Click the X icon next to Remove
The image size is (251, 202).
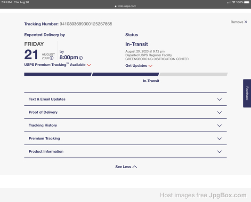pyautogui.click(x=246, y=22)
